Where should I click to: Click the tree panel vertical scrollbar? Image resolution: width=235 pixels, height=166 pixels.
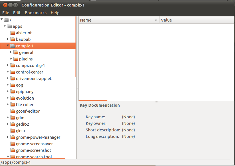click(76, 47)
